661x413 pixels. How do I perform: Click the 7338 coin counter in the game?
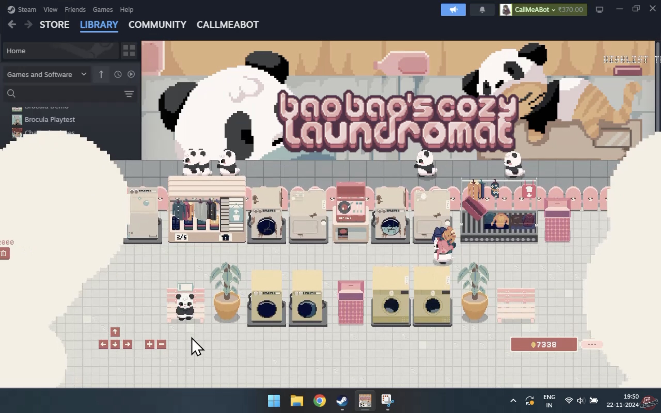click(544, 344)
